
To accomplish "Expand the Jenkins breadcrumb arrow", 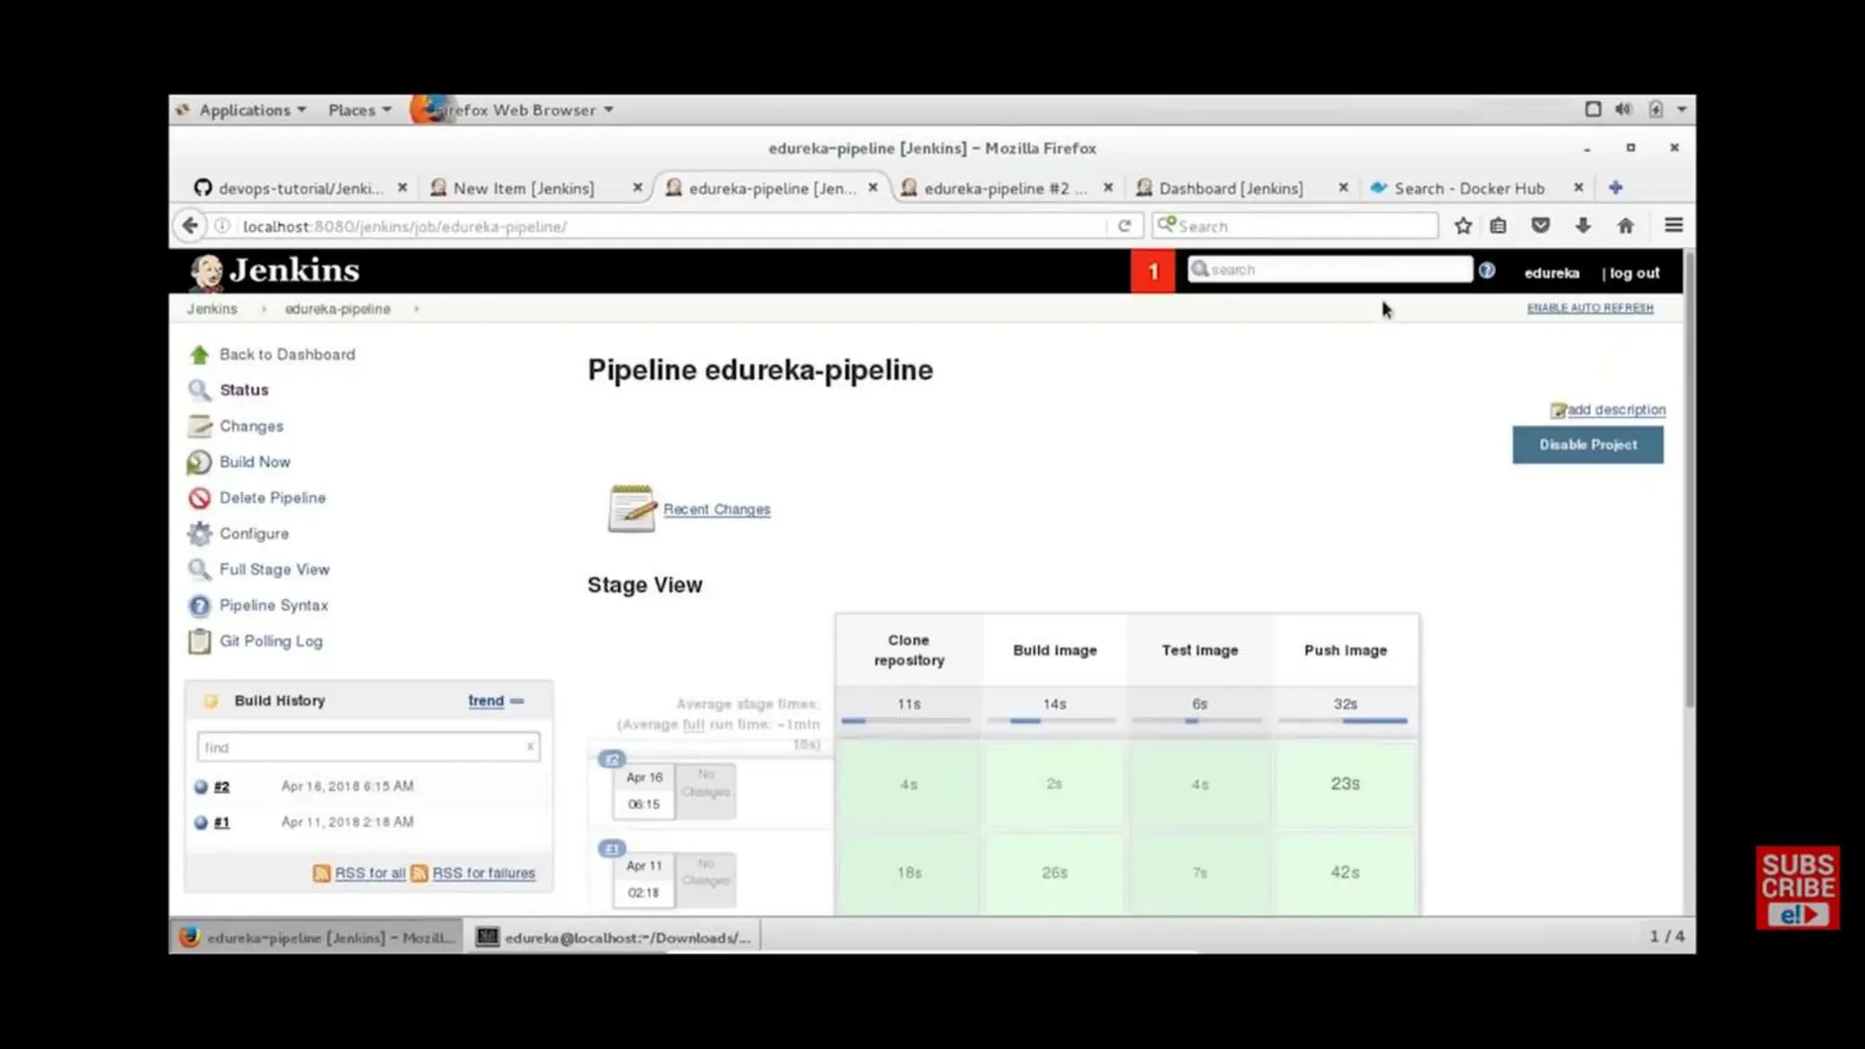I will (263, 309).
